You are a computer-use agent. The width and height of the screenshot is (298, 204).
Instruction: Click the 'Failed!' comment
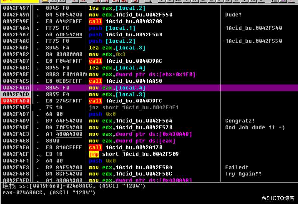(236, 167)
